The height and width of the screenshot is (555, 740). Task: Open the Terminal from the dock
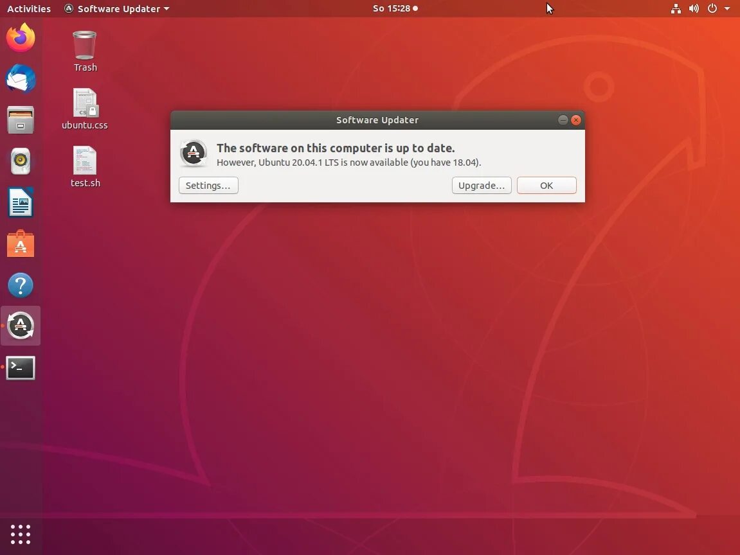click(21, 368)
